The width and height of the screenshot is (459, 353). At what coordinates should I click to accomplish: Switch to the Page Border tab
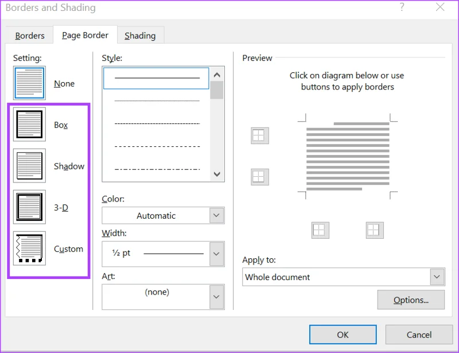(85, 35)
